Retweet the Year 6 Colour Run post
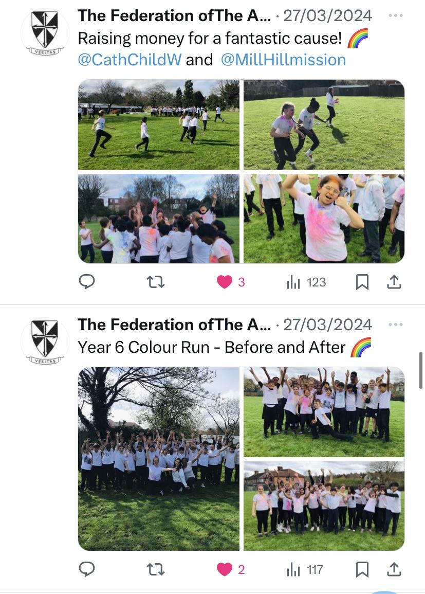 point(156,569)
